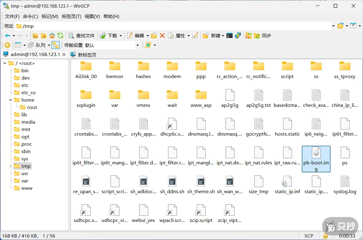The height and width of the screenshot is (240, 363).
Task: Collapse the root tree node
Action: point(5,63)
